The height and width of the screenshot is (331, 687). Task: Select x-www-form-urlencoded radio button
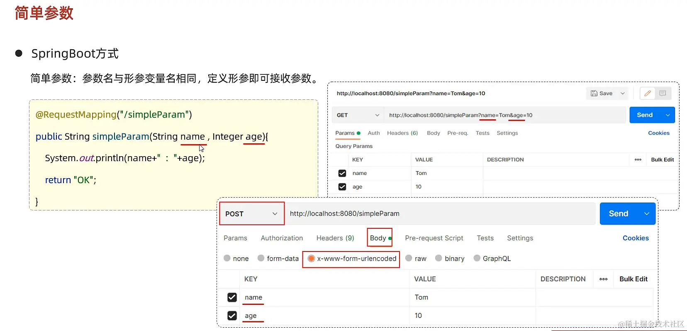[311, 259]
